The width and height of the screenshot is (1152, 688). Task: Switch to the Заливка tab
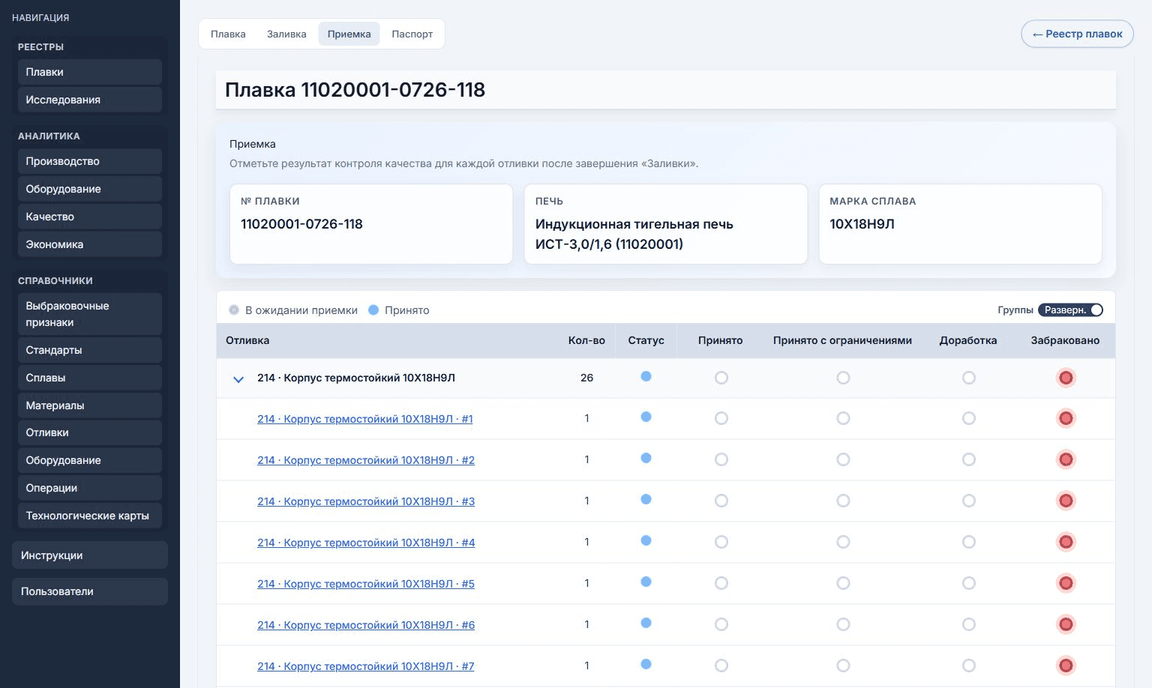(286, 34)
